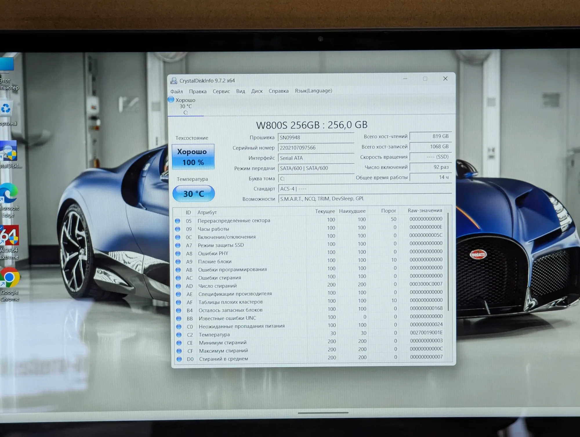Click the status dot for AC Ошибки стирания
The width and height of the screenshot is (580, 437).
178,278
